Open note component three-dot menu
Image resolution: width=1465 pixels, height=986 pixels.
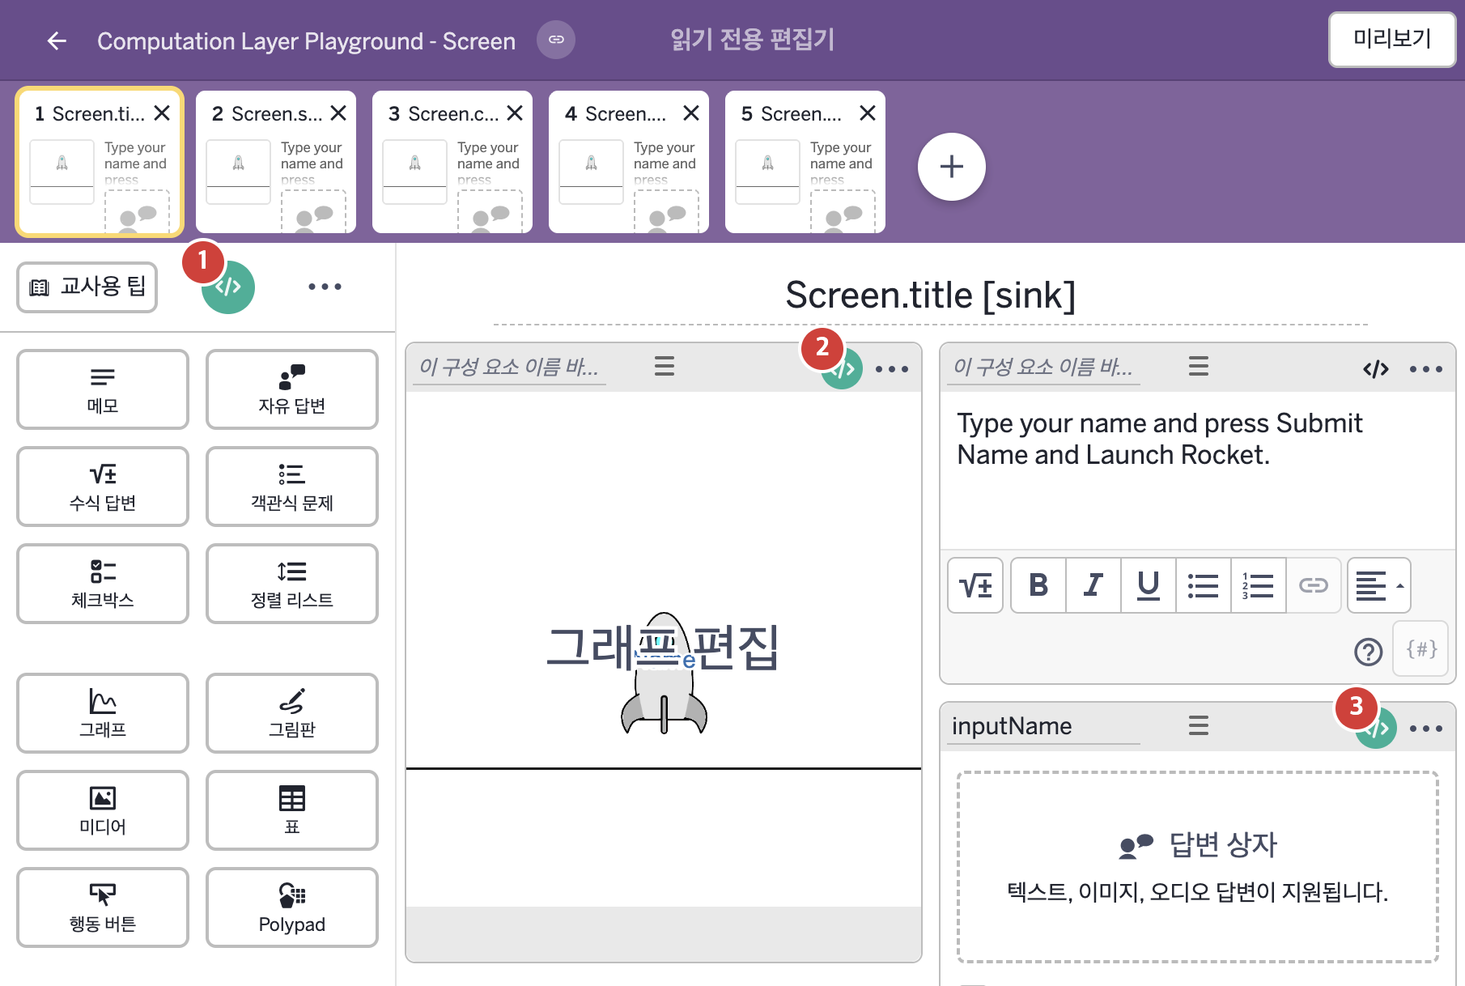coord(1426,369)
